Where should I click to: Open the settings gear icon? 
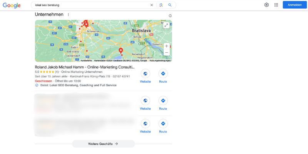click(x=266, y=5)
